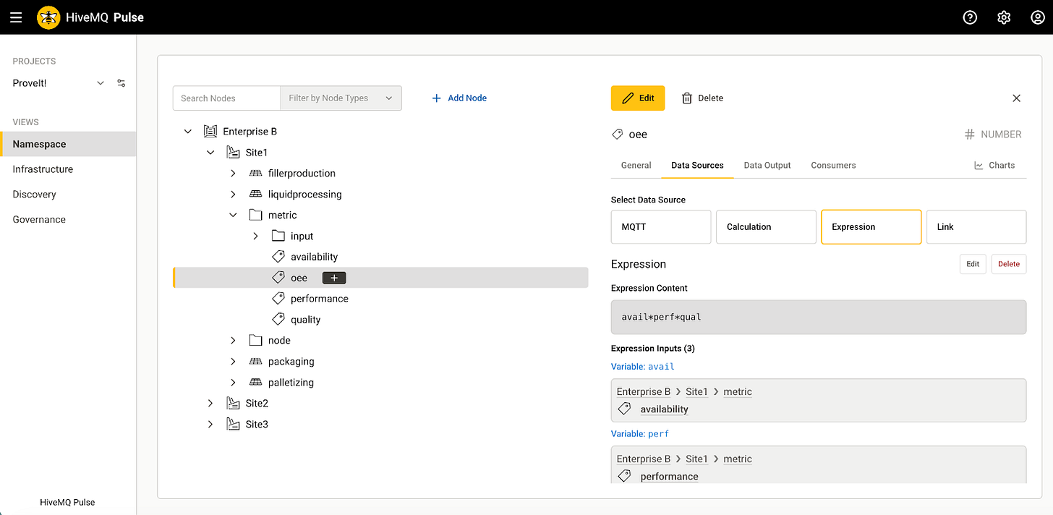Switch to the General tab

point(636,165)
